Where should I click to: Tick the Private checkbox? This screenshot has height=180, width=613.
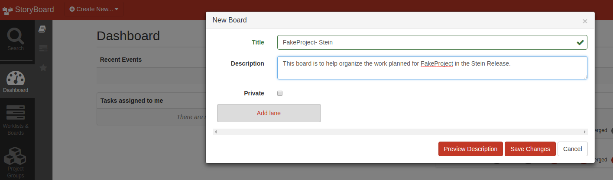[x=280, y=93]
